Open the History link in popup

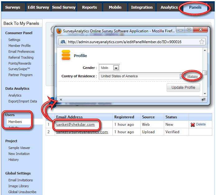192,76
